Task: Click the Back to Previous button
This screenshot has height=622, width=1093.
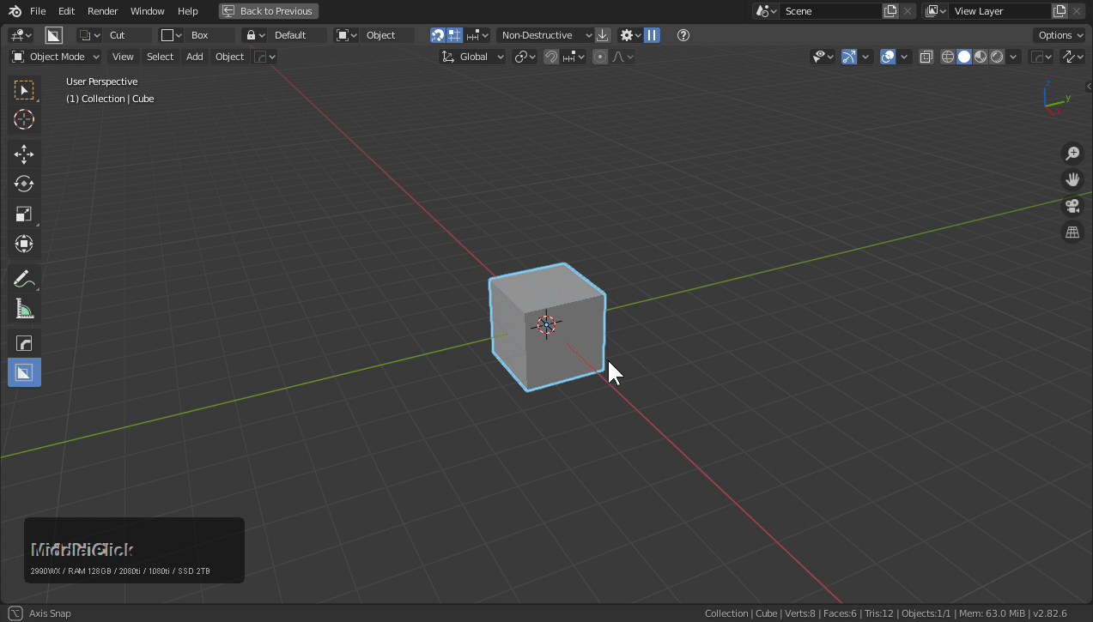Action: [269, 11]
